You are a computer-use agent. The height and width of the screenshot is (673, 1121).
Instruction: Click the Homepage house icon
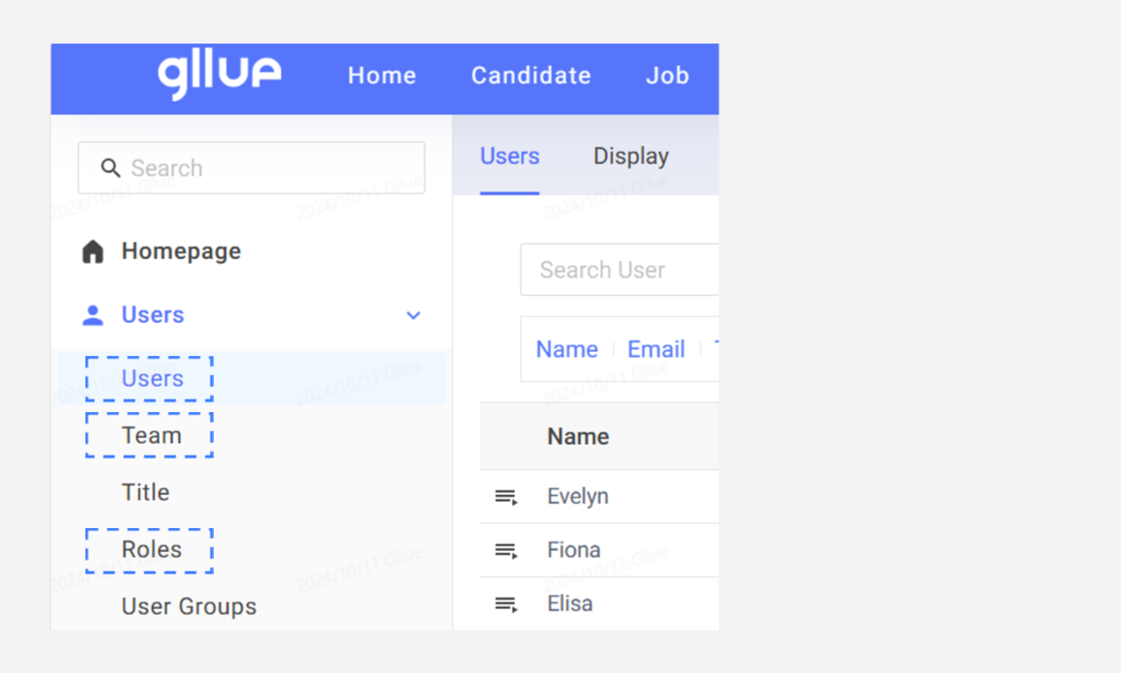pyautogui.click(x=93, y=251)
